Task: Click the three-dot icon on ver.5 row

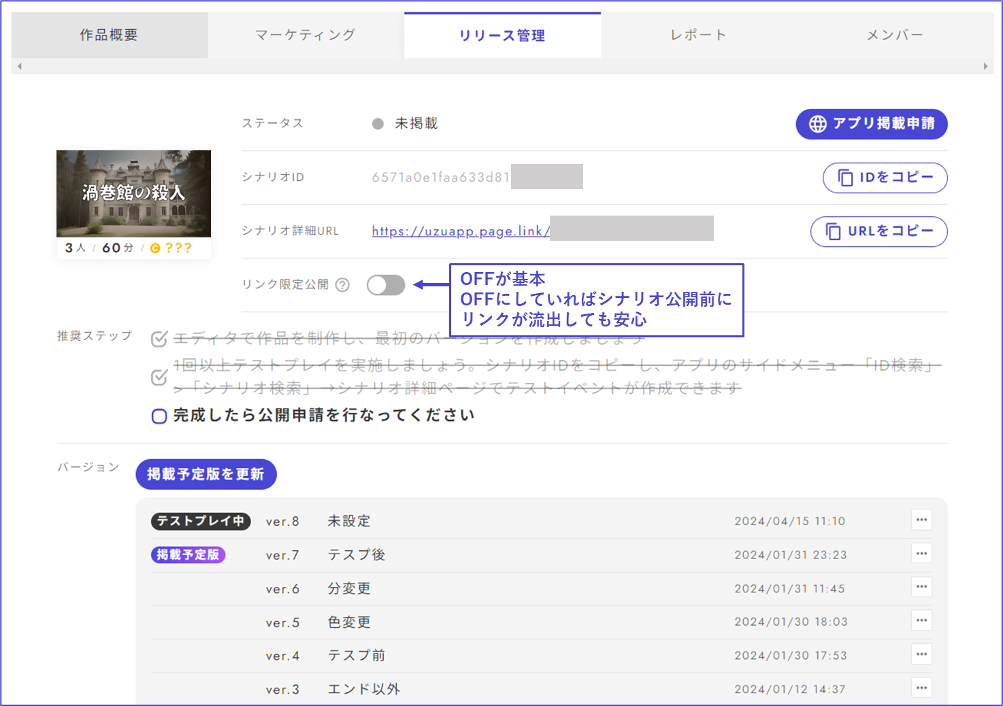Action: [x=921, y=620]
